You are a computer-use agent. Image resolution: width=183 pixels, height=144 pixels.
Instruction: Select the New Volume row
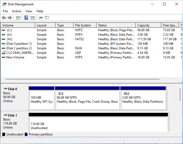15,57
